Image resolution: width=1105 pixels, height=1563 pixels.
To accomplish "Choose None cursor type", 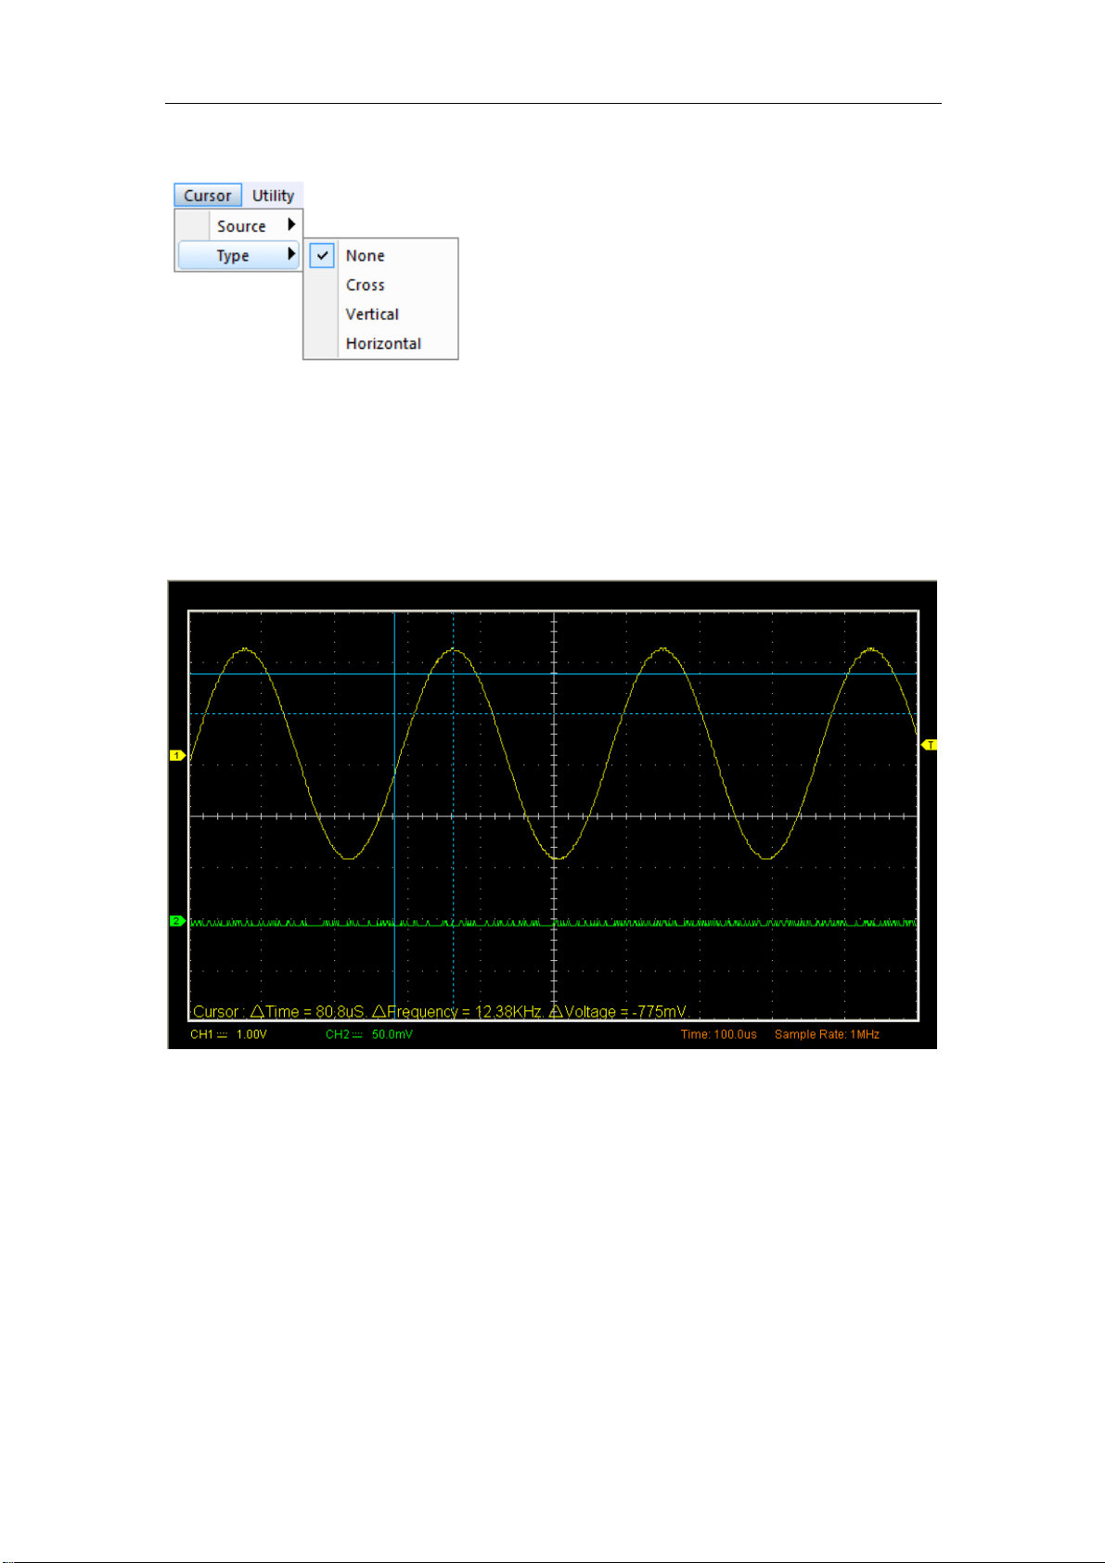I will [x=381, y=256].
